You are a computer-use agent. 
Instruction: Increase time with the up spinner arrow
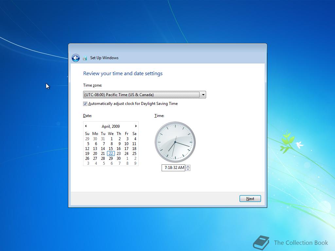coord(188,166)
